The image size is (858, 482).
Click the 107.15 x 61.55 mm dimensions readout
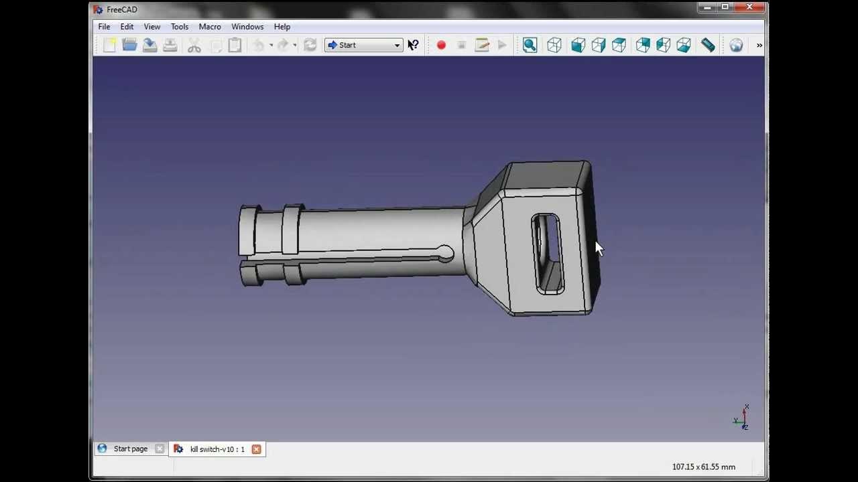point(704,467)
